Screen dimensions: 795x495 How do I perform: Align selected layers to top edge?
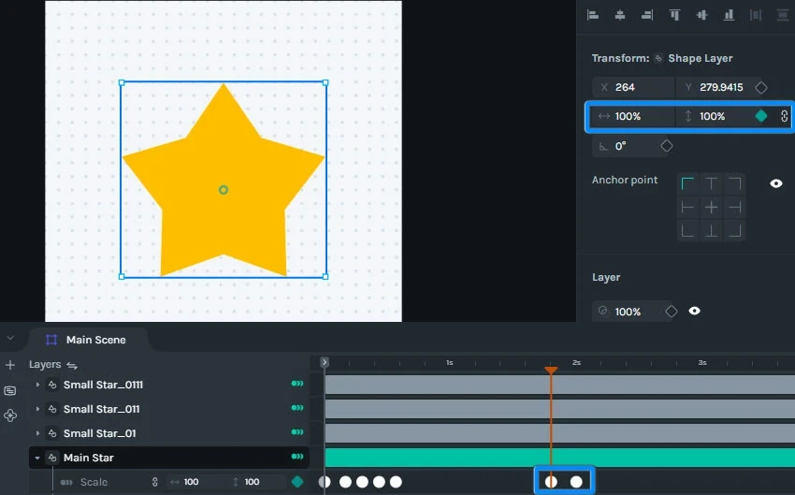pyautogui.click(x=675, y=15)
